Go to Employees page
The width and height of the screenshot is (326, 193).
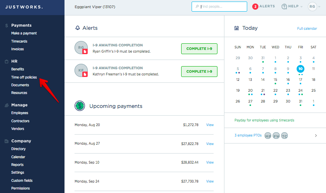(x=20, y=113)
